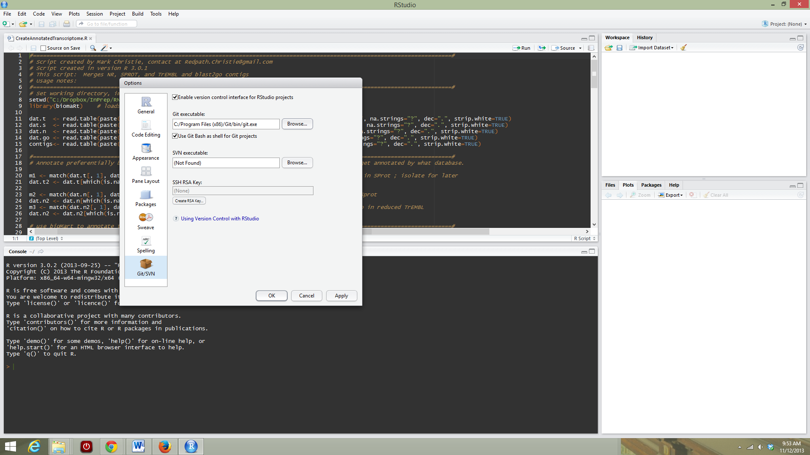Screen dimensions: 810x455
Task: Select the Git/SVN options section
Action: (146, 268)
